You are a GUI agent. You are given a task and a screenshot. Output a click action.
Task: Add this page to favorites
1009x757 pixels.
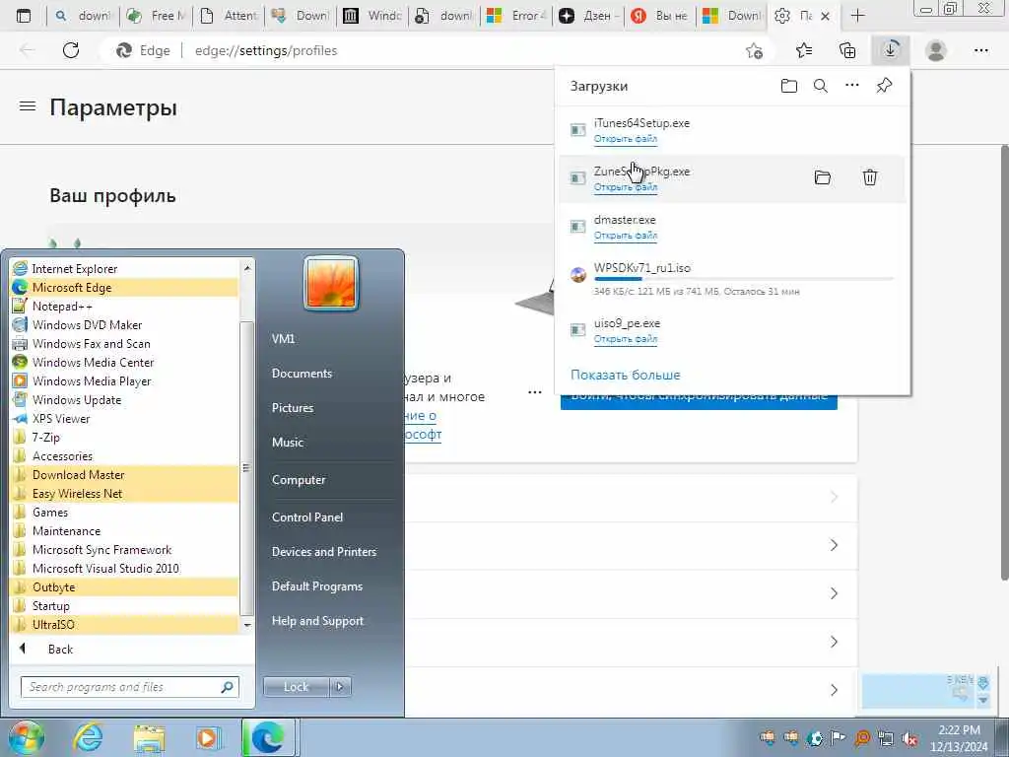[x=754, y=50]
